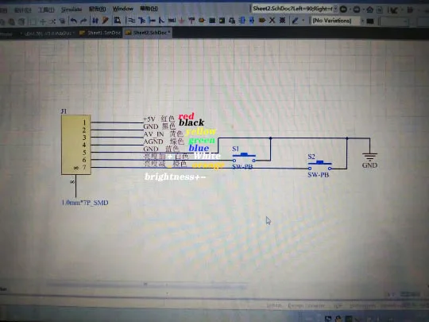Click the Sheet2.SchDoc address field
429x322 pixels.
click(292, 9)
